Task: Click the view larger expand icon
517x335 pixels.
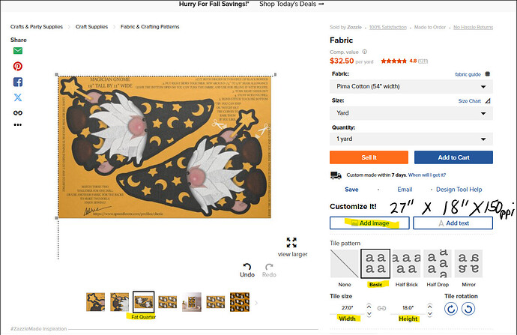Action: [x=291, y=243]
